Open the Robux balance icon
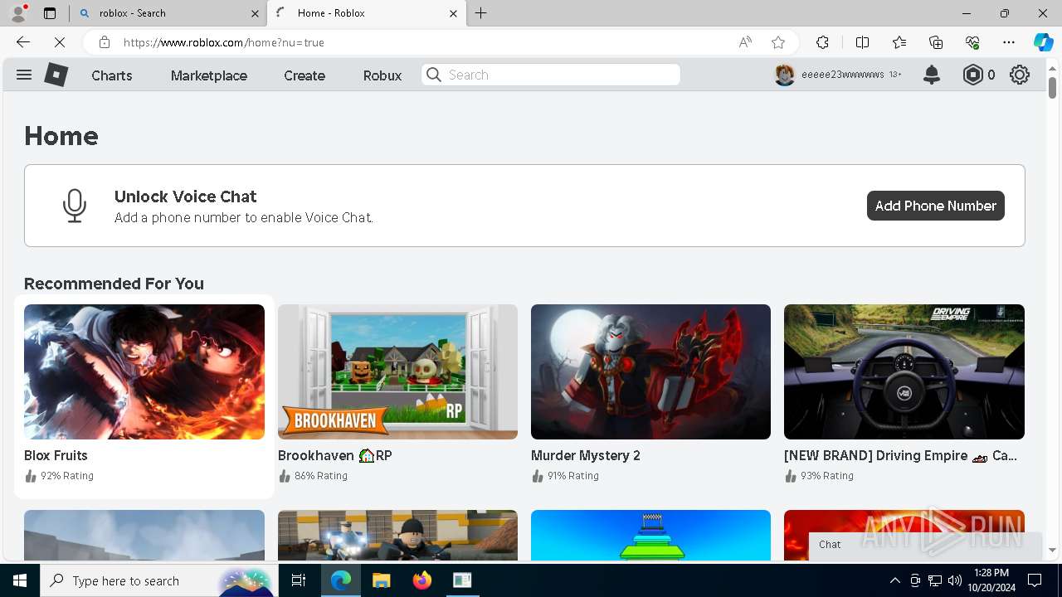This screenshot has width=1062, height=597. [x=972, y=75]
